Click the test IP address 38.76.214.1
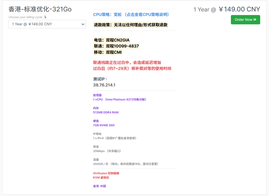The height and width of the screenshot is (196, 269). (x=104, y=85)
